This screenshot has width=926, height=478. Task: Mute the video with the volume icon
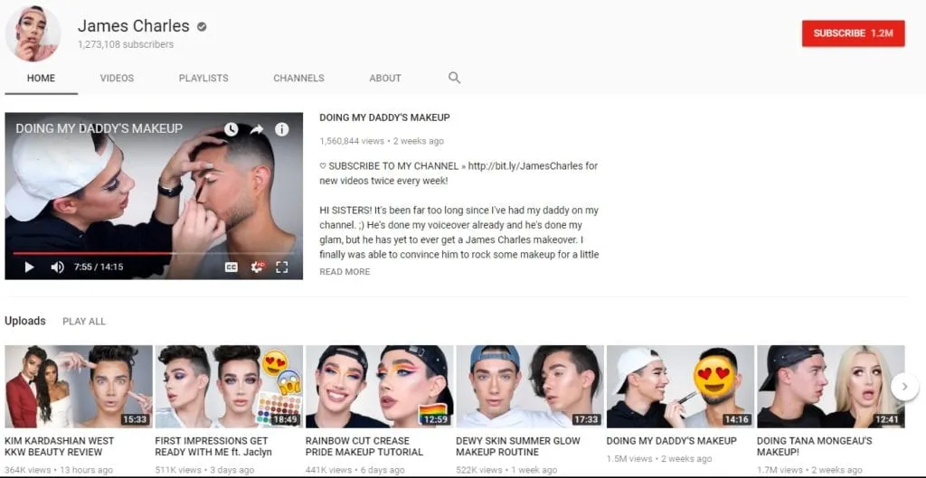tap(57, 267)
